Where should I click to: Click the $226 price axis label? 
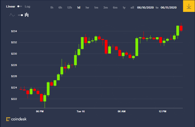14,76
